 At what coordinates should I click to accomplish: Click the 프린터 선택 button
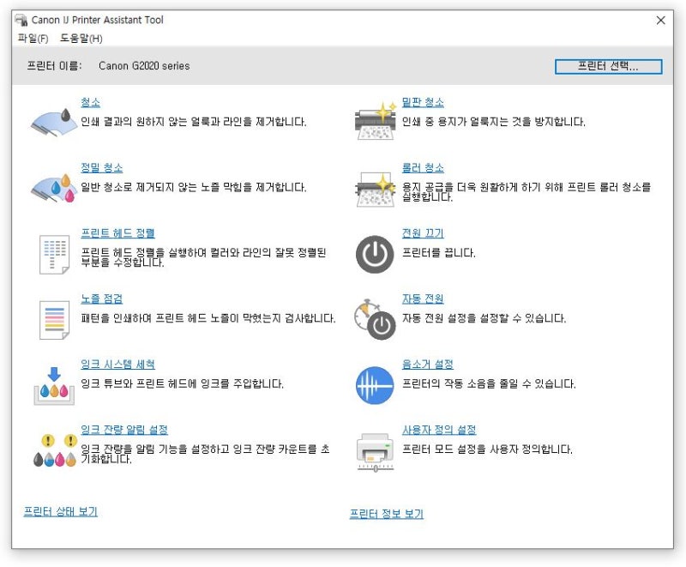(609, 66)
